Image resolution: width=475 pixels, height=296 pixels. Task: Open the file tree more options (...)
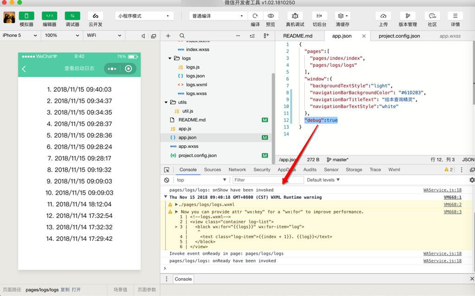(238, 36)
